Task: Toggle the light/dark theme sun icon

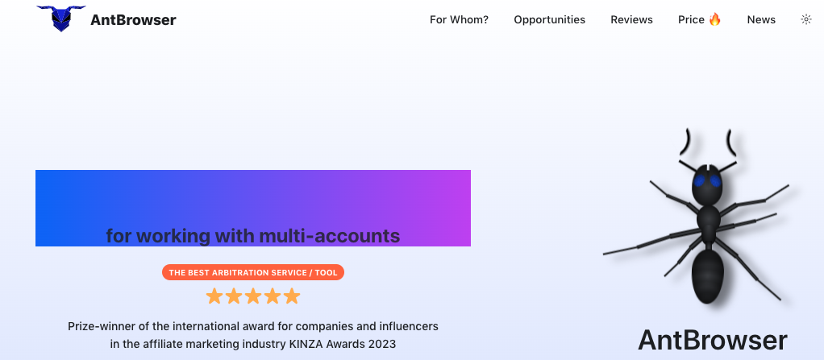Action: (x=805, y=19)
